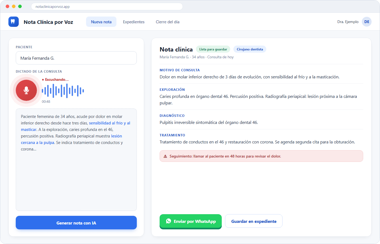380x244 pixels.
Task: Click the Nota clínica heading
Action: click(x=176, y=49)
